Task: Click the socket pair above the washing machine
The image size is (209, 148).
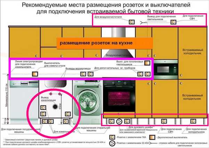Action: 86,74
